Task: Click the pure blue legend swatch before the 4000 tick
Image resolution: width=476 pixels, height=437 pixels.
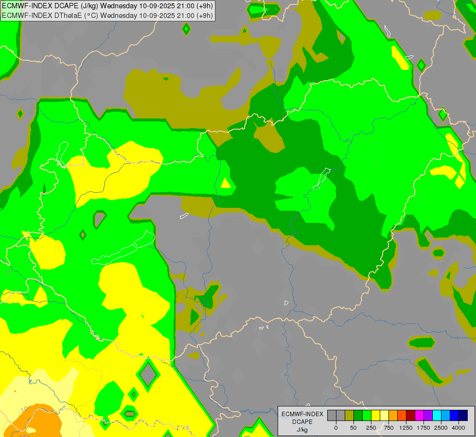Action: click(455, 416)
